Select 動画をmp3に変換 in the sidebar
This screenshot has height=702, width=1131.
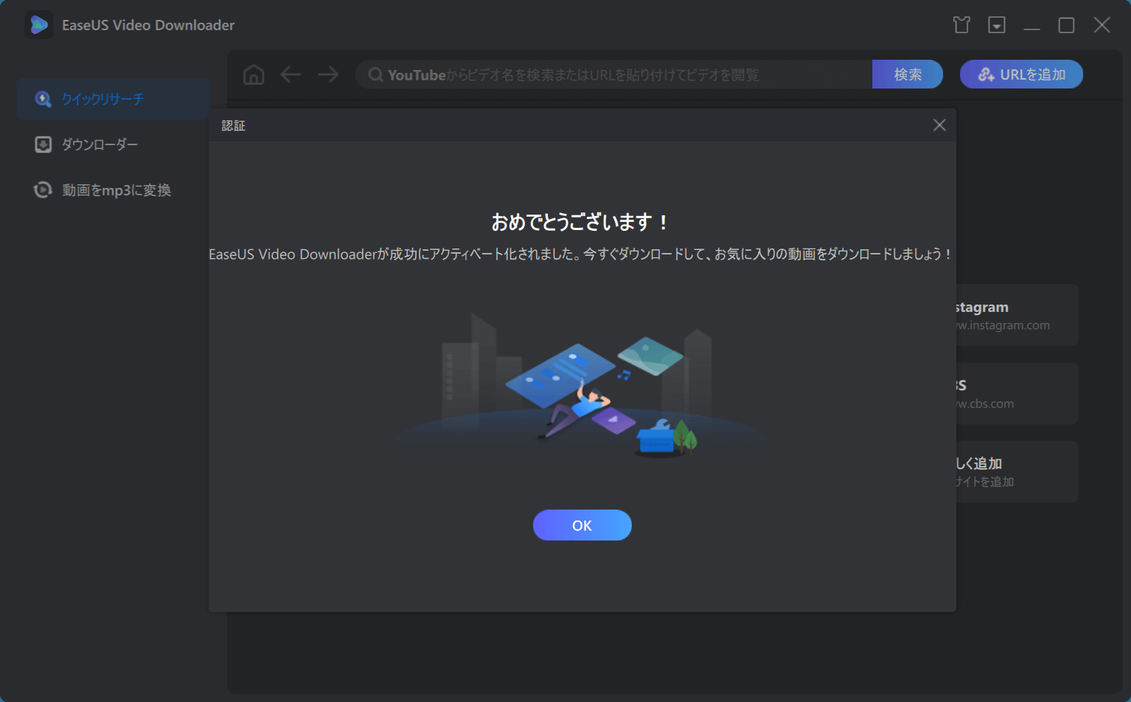pos(114,190)
